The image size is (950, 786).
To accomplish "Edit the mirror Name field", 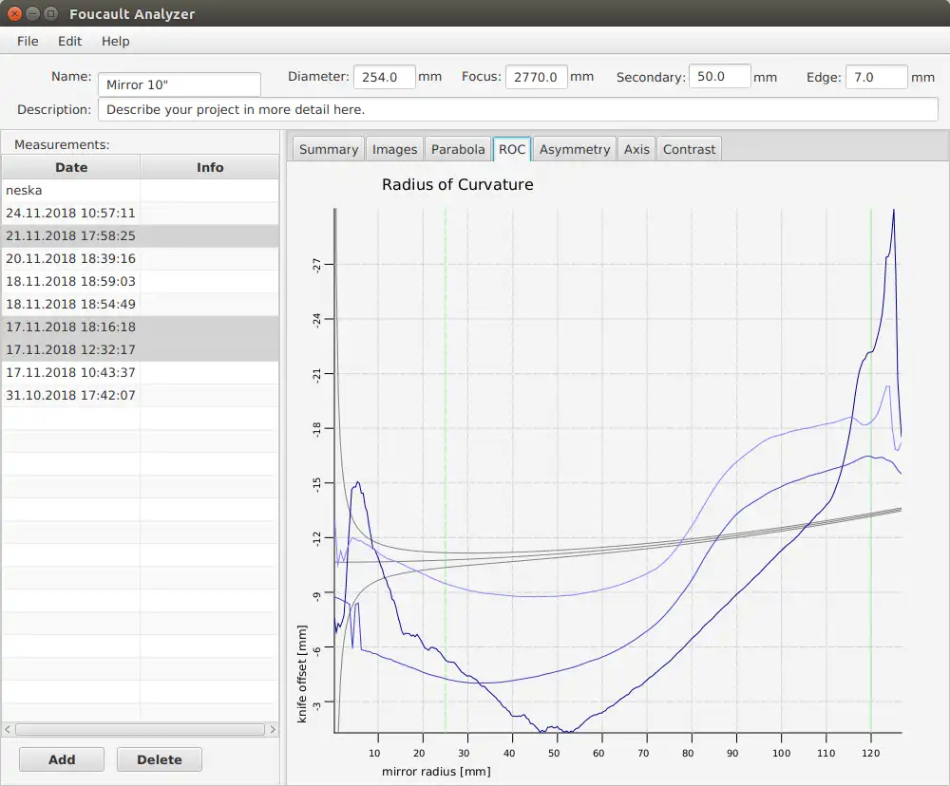I will click(x=179, y=84).
